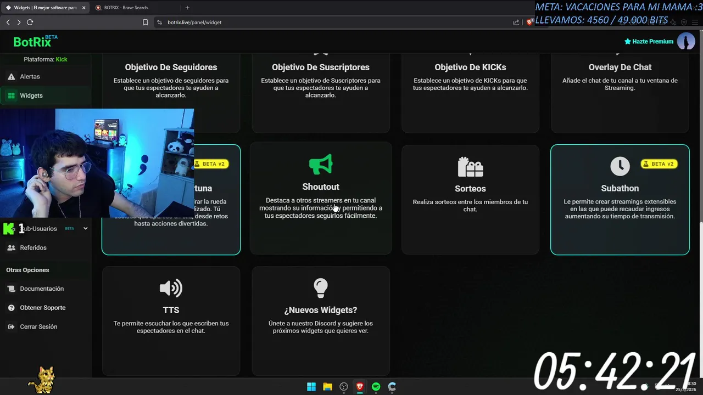Click the Sorteos gift boxes icon
Viewport: 703px width, 395px height.
470,167
